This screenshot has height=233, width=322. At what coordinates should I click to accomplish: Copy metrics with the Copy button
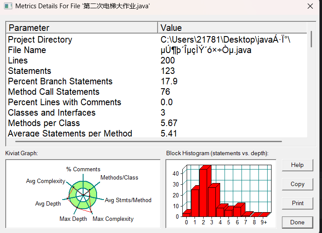coord(297,184)
